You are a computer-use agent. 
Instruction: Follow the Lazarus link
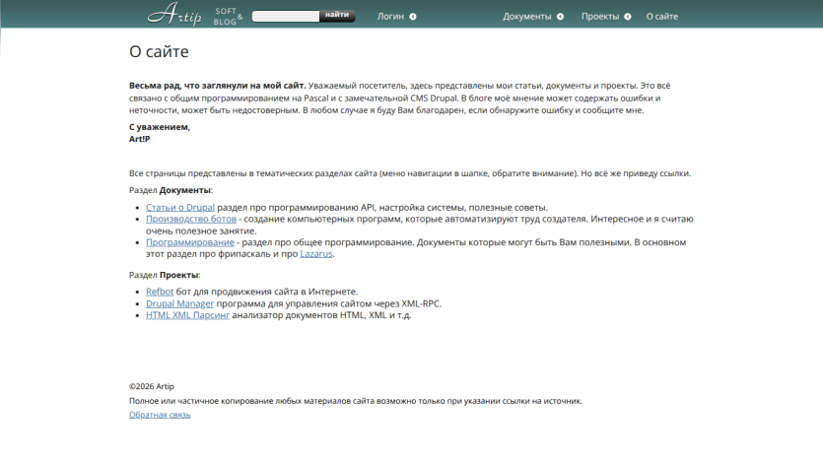[x=316, y=254]
